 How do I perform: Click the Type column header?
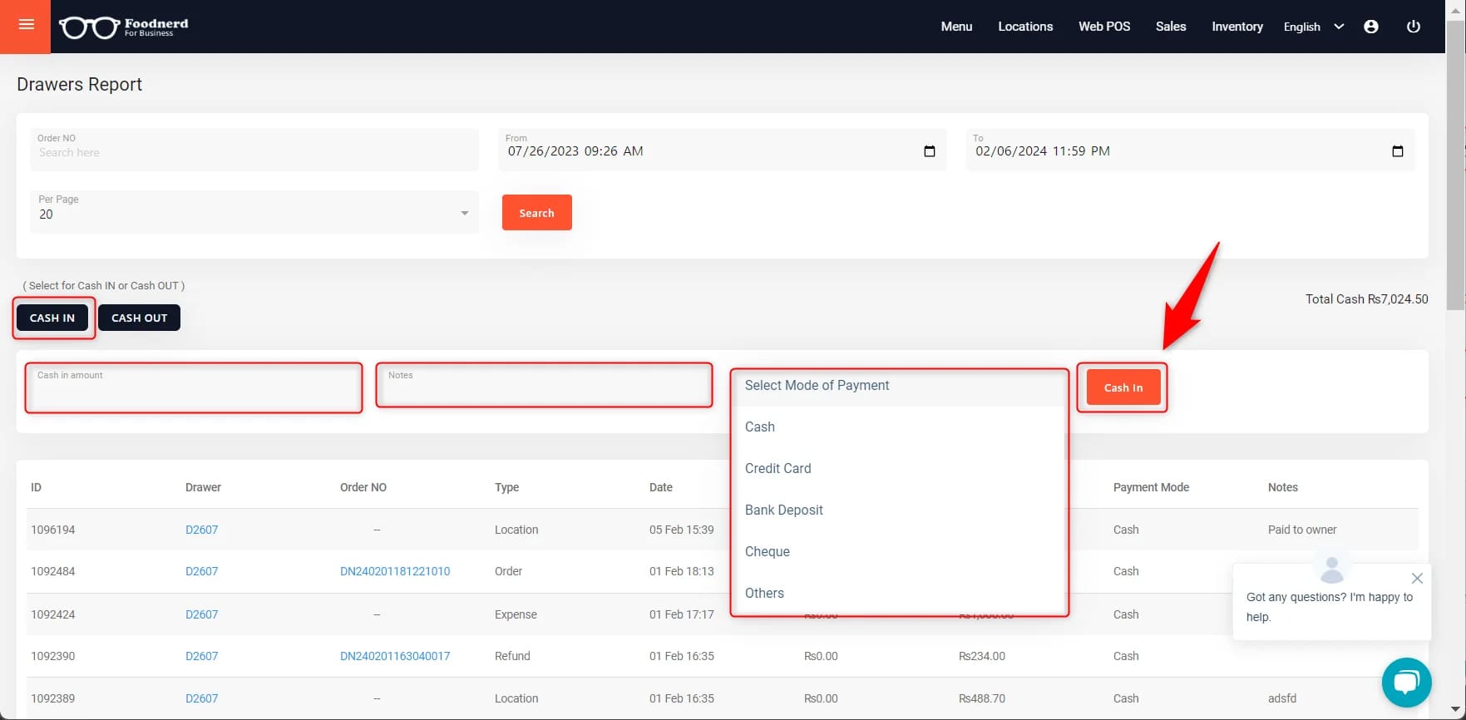(506, 487)
